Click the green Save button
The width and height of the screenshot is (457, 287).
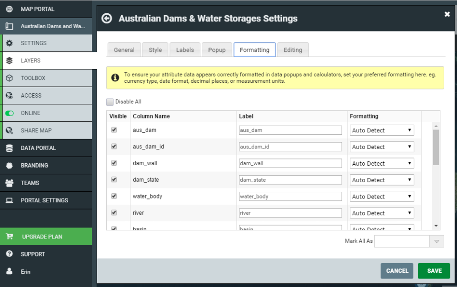434,271
